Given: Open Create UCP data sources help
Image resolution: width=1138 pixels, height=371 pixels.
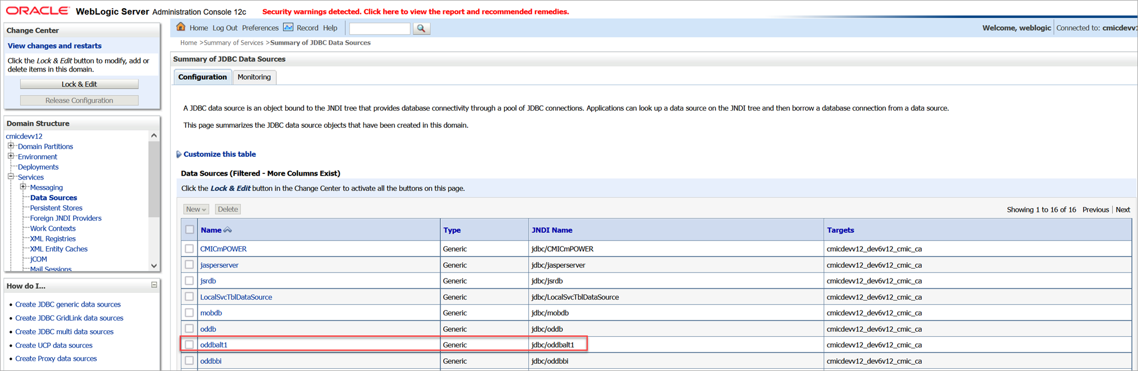Looking at the screenshot, I should click(x=54, y=345).
